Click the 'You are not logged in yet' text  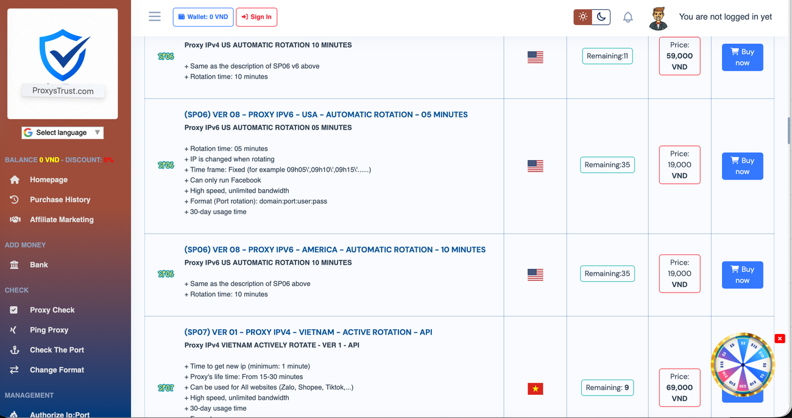pos(726,17)
